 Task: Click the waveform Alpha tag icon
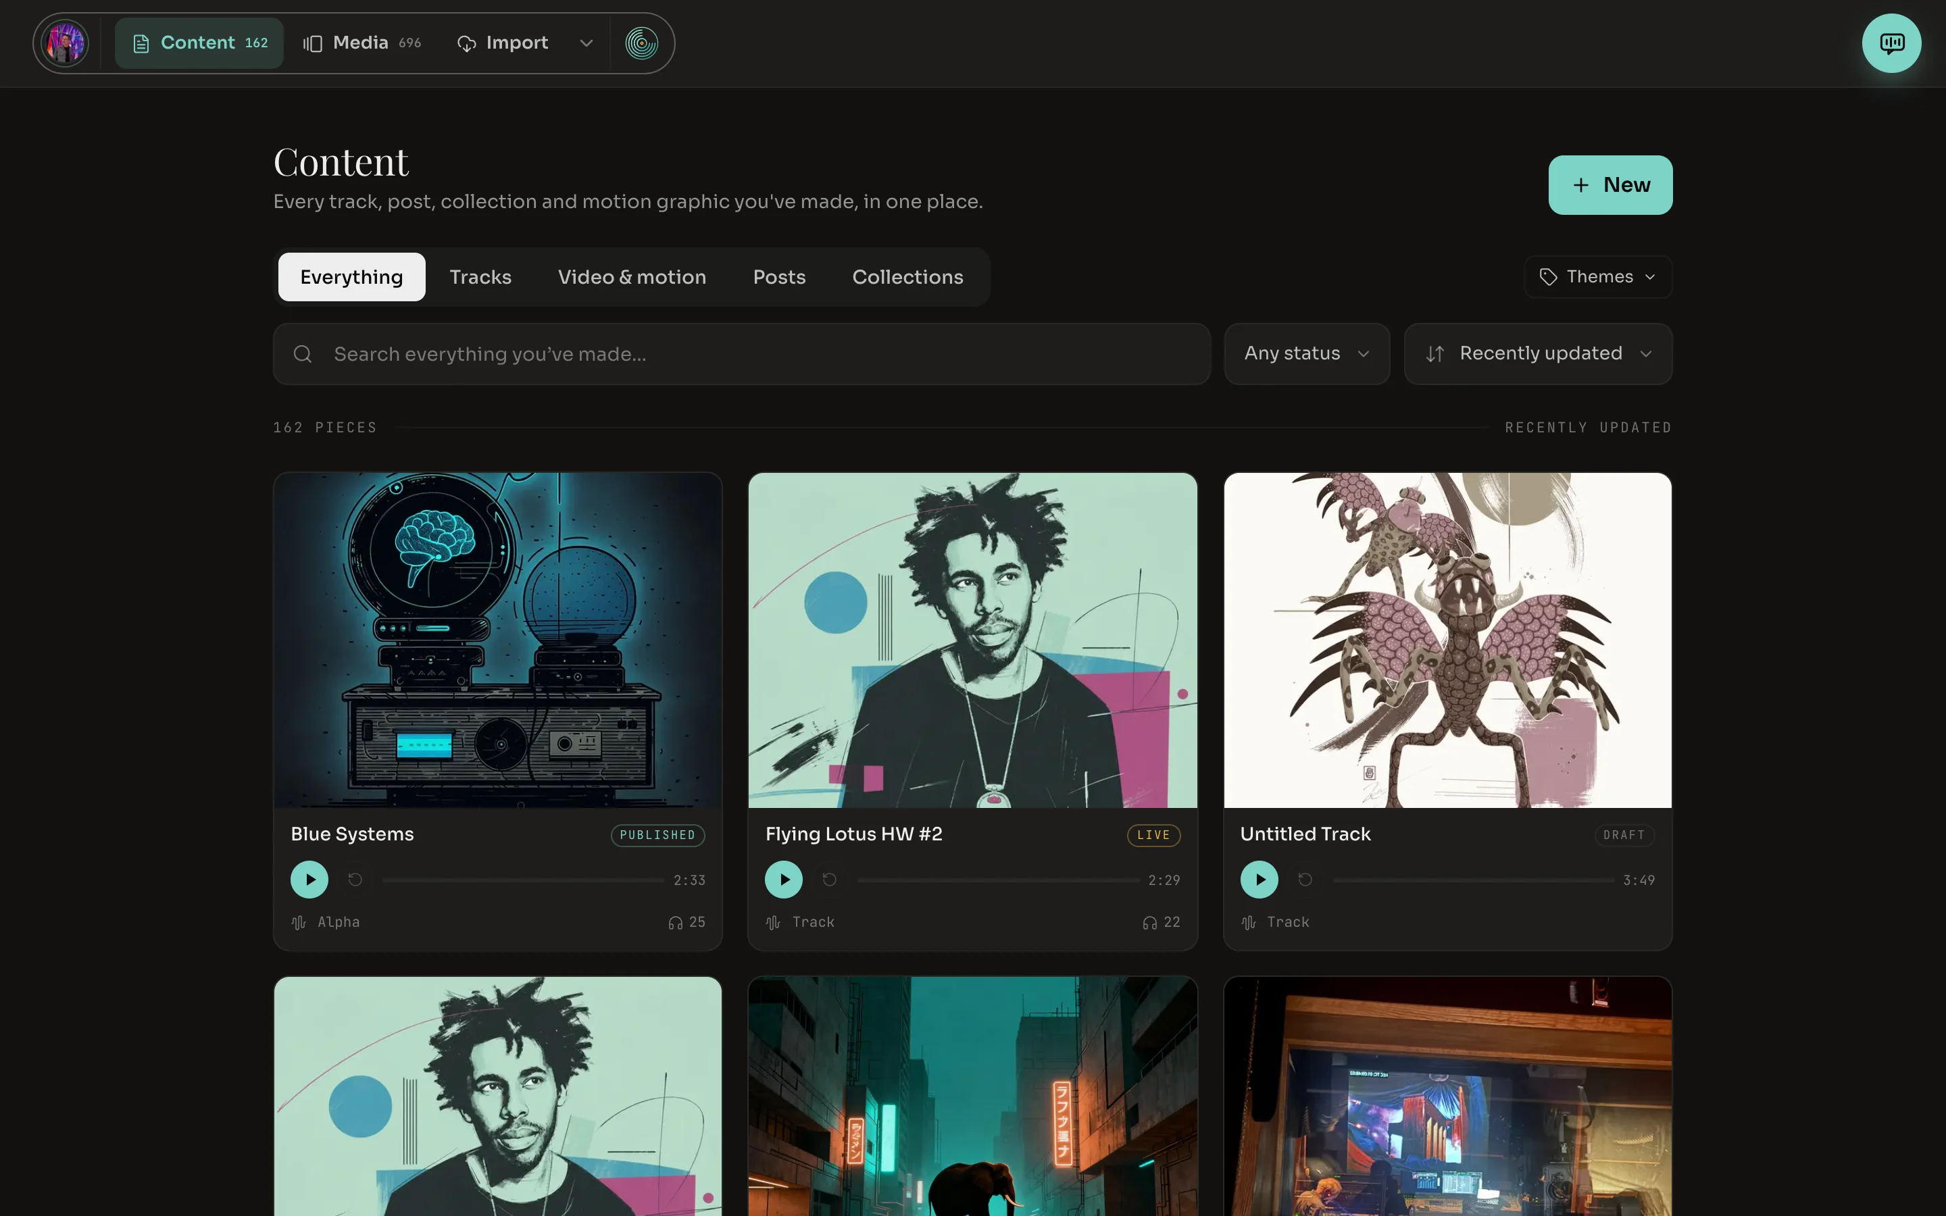click(x=299, y=922)
